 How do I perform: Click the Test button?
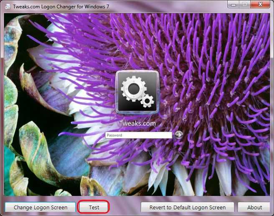click(94, 207)
